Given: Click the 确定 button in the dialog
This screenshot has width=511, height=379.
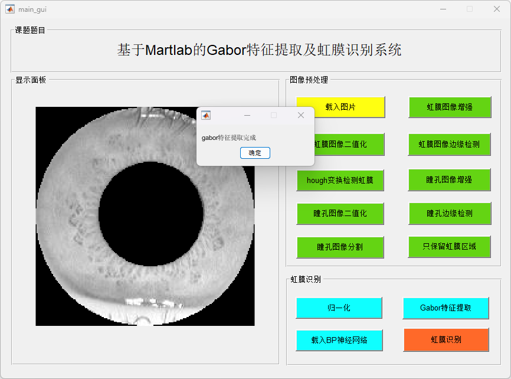Looking at the screenshot, I should 255,153.
